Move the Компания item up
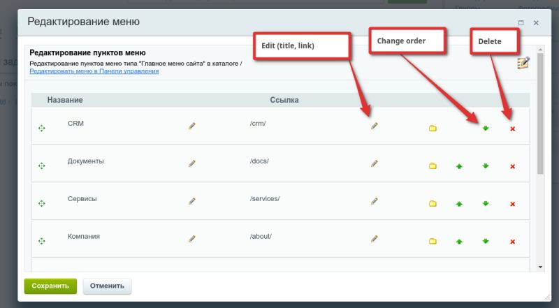The image size is (559, 308). (x=459, y=242)
